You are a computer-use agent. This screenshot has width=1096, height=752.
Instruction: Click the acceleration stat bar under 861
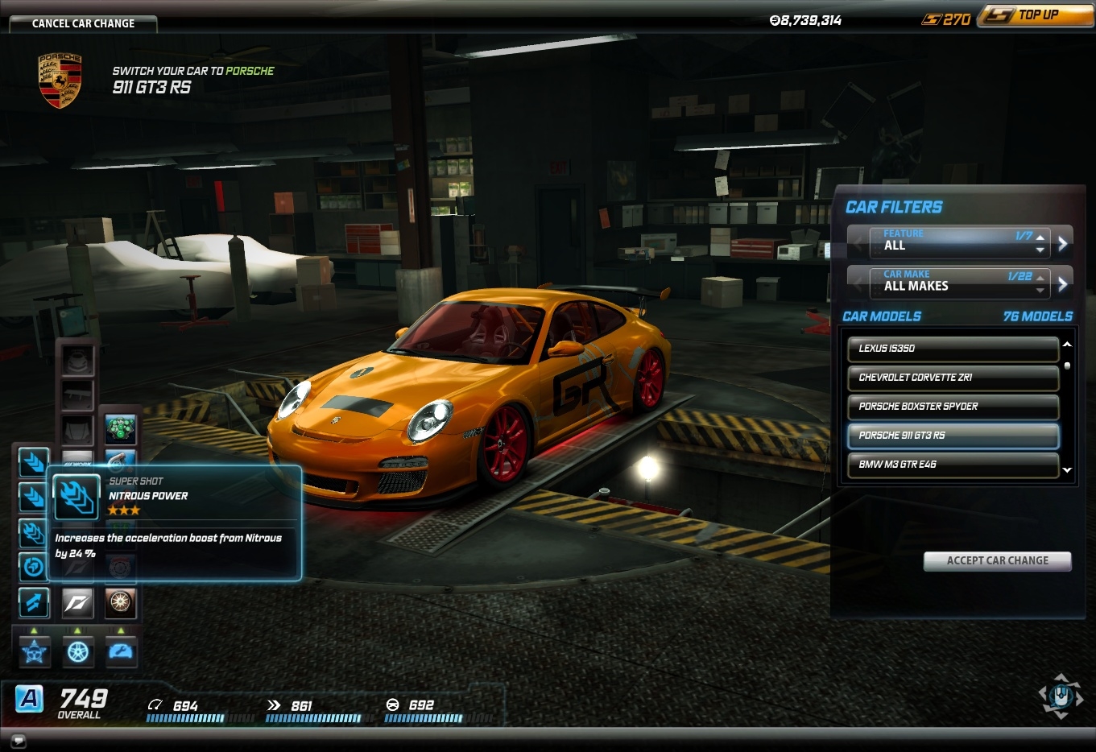(x=318, y=718)
